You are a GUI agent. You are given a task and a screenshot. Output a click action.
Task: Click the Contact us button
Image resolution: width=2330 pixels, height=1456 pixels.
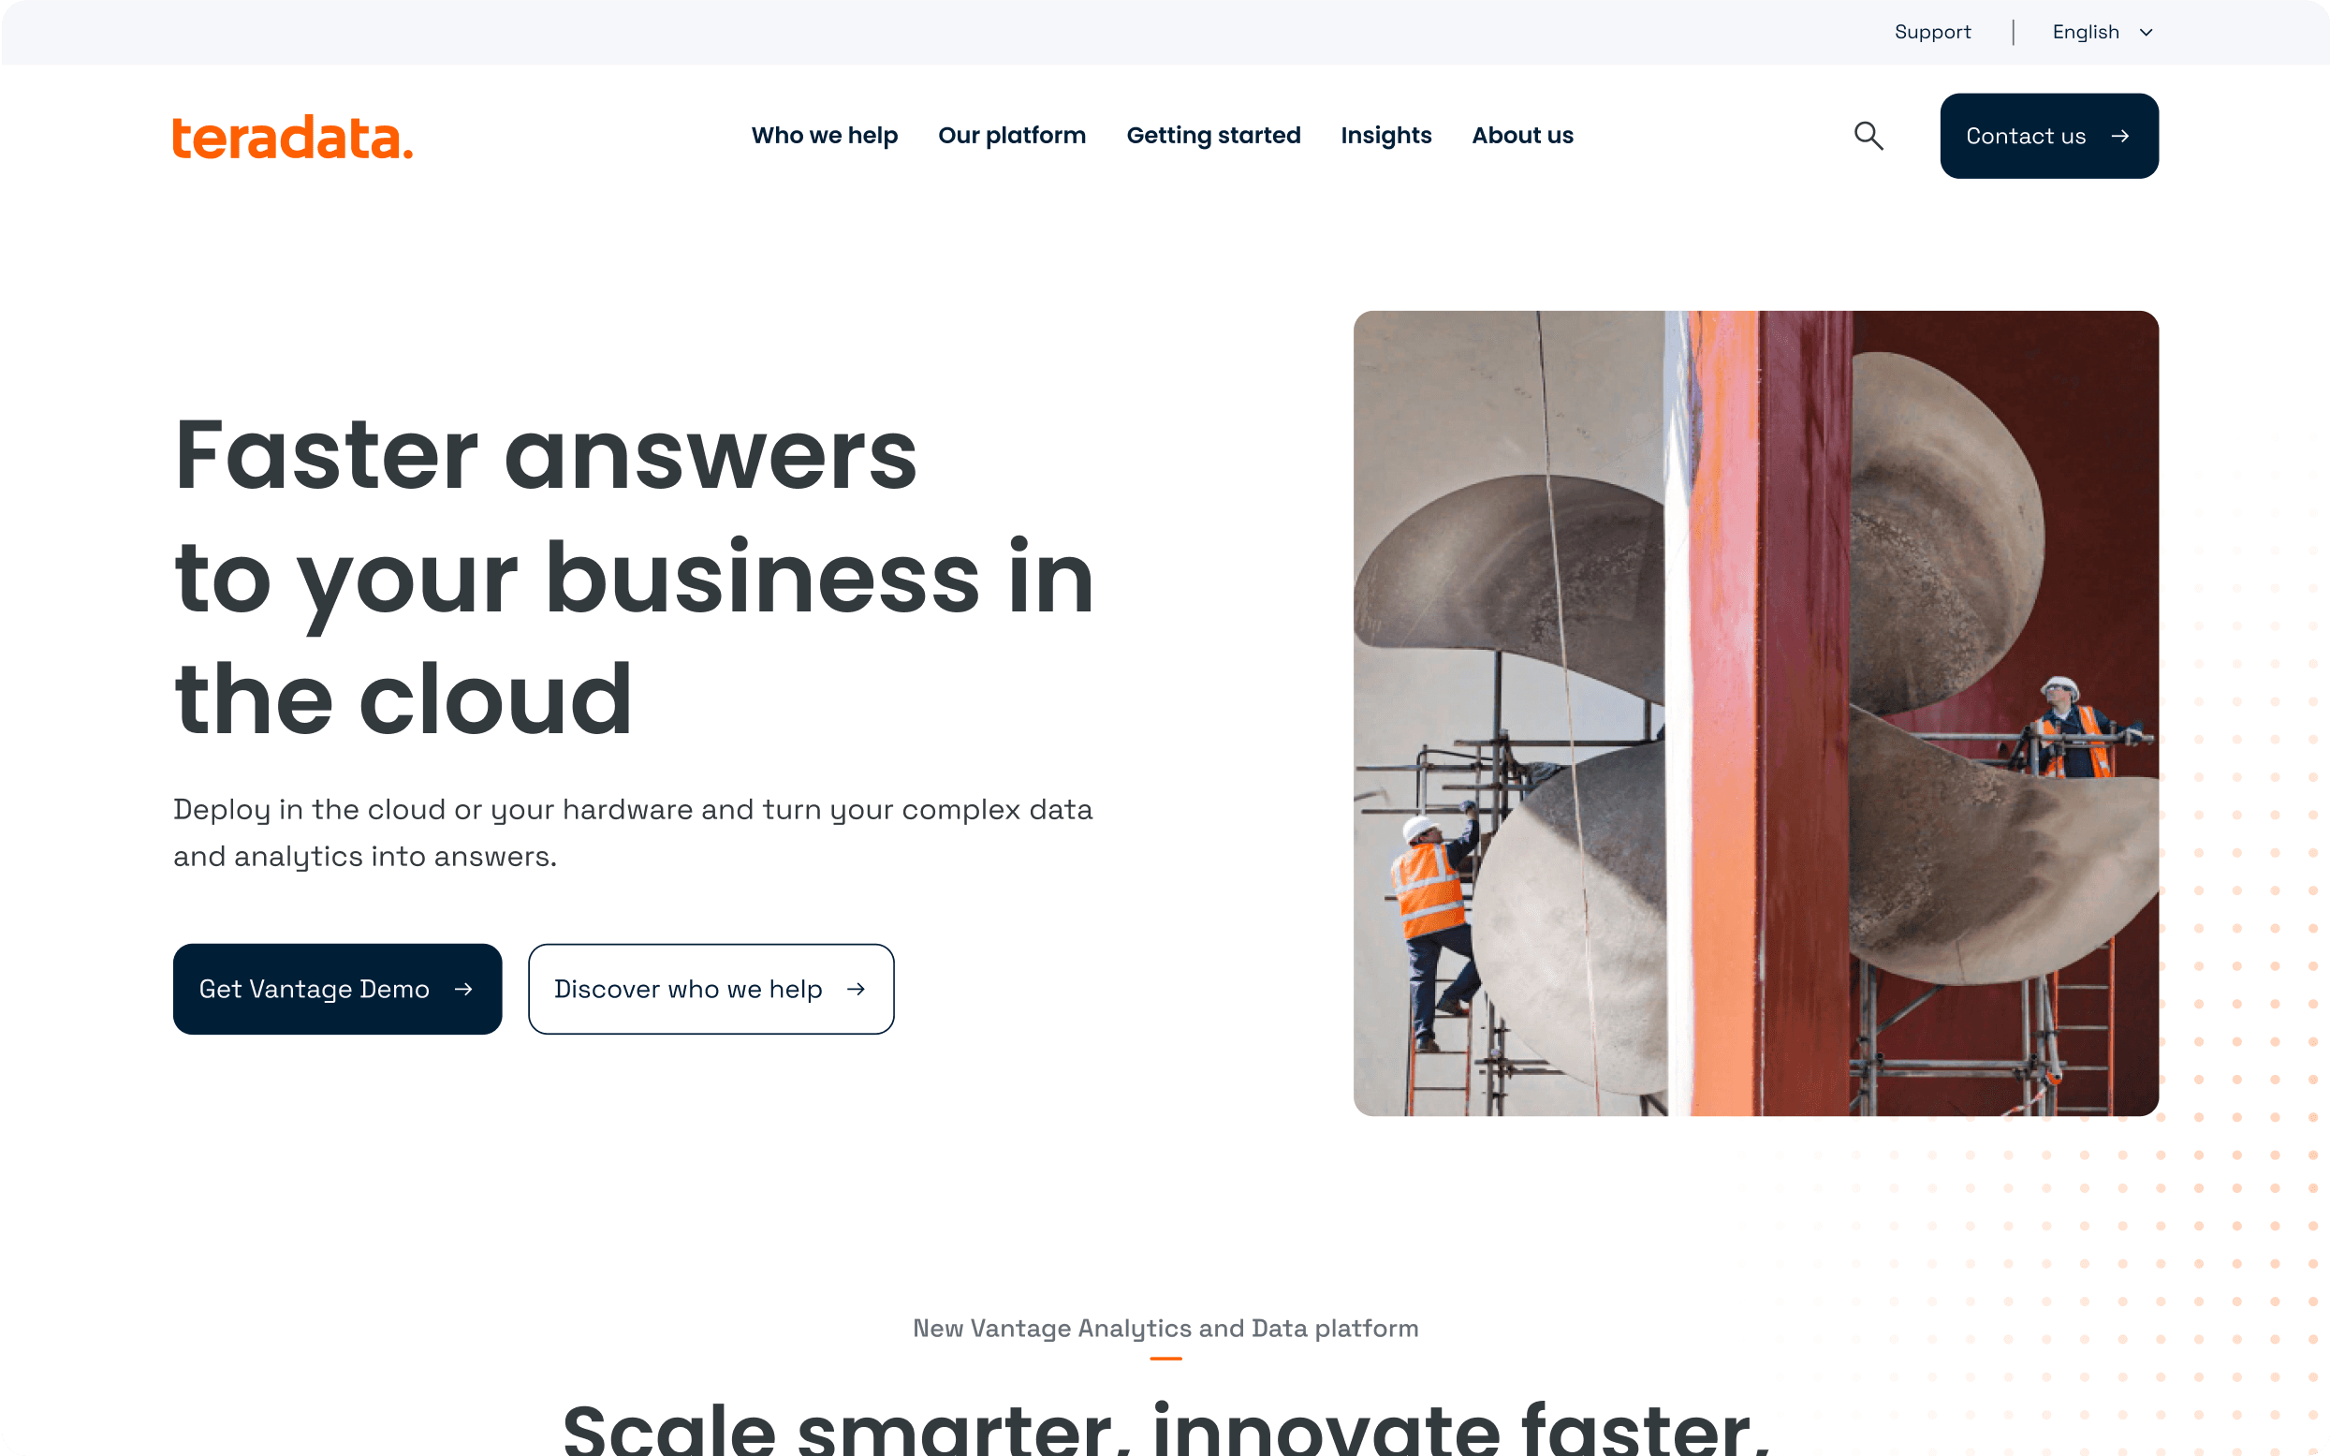point(2049,136)
